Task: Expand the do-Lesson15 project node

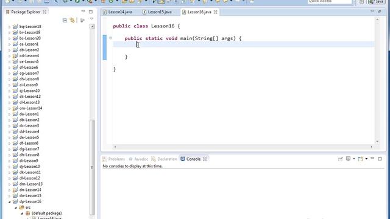Action: [10, 196]
